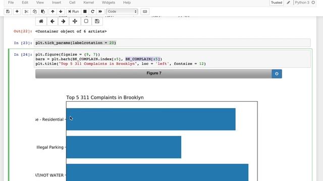Image resolution: width=323 pixels, height=181 pixels.
Task: Click the Residential noise bar in chart
Action: 151,119
